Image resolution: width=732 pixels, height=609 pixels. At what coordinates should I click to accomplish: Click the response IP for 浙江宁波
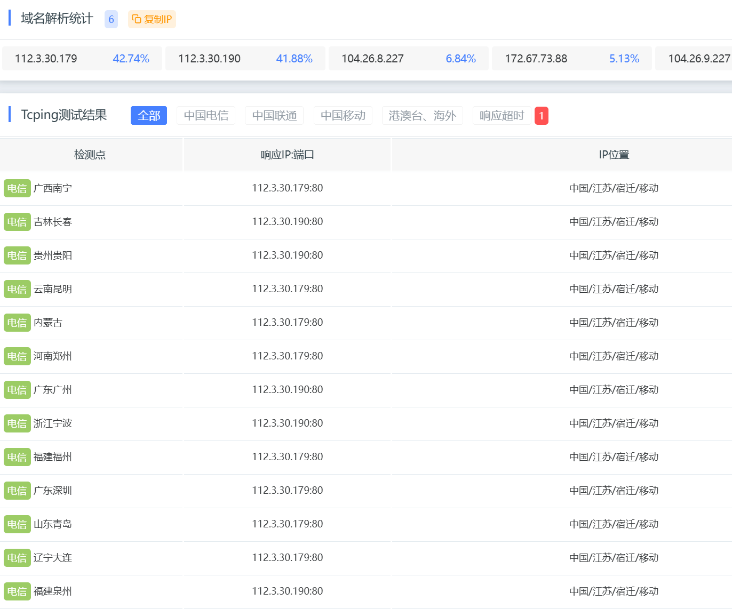point(288,423)
